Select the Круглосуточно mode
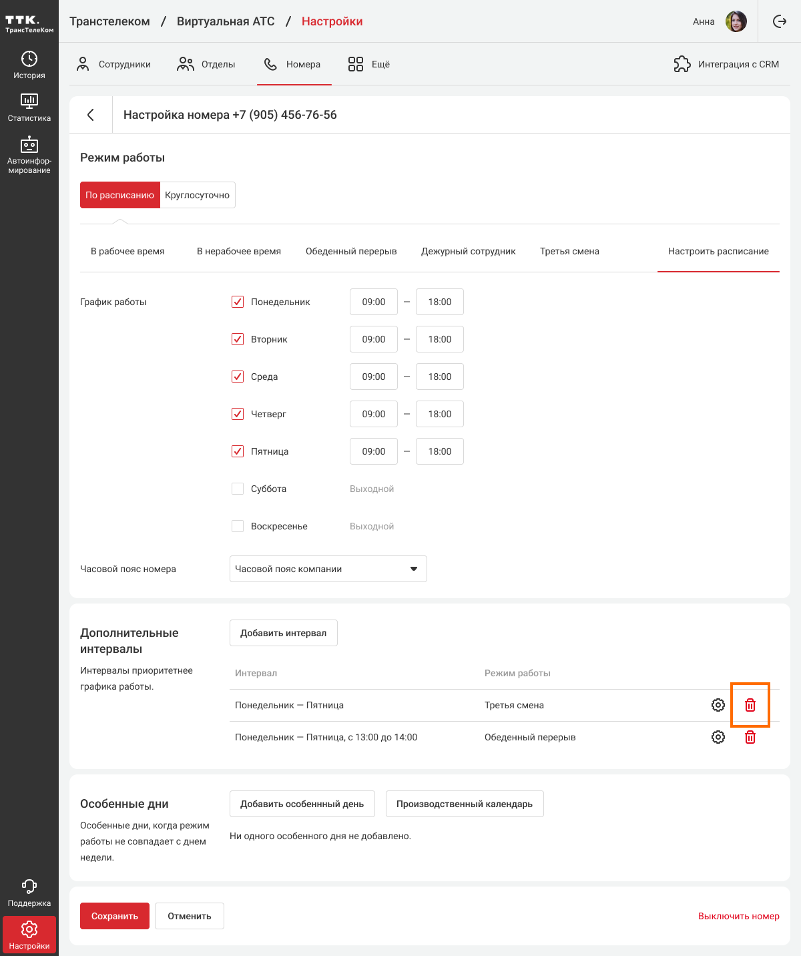This screenshot has width=801, height=956. coord(197,195)
